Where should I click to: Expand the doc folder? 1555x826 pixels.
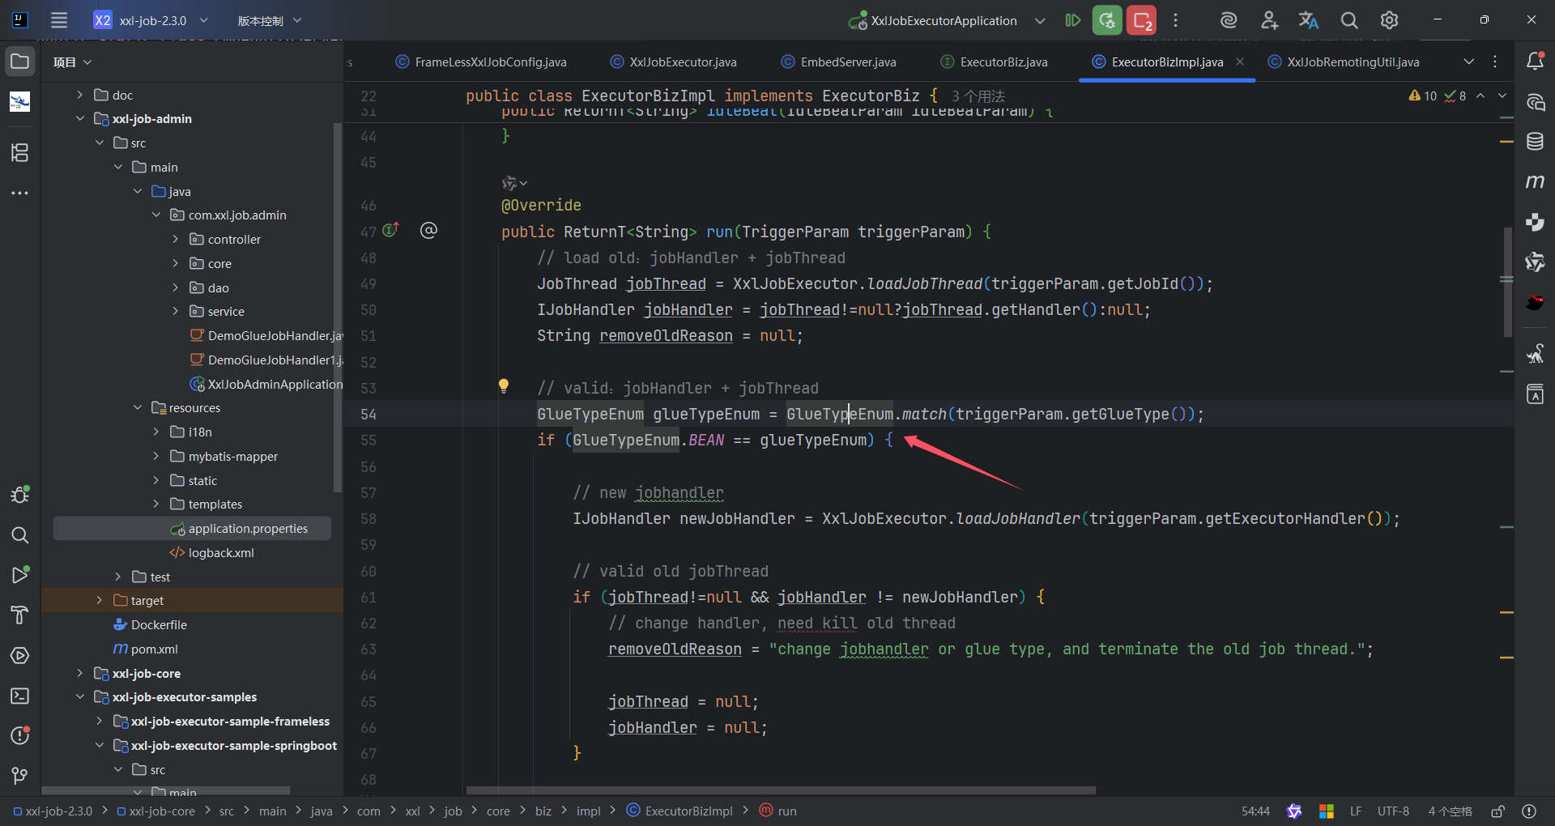point(79,95)
